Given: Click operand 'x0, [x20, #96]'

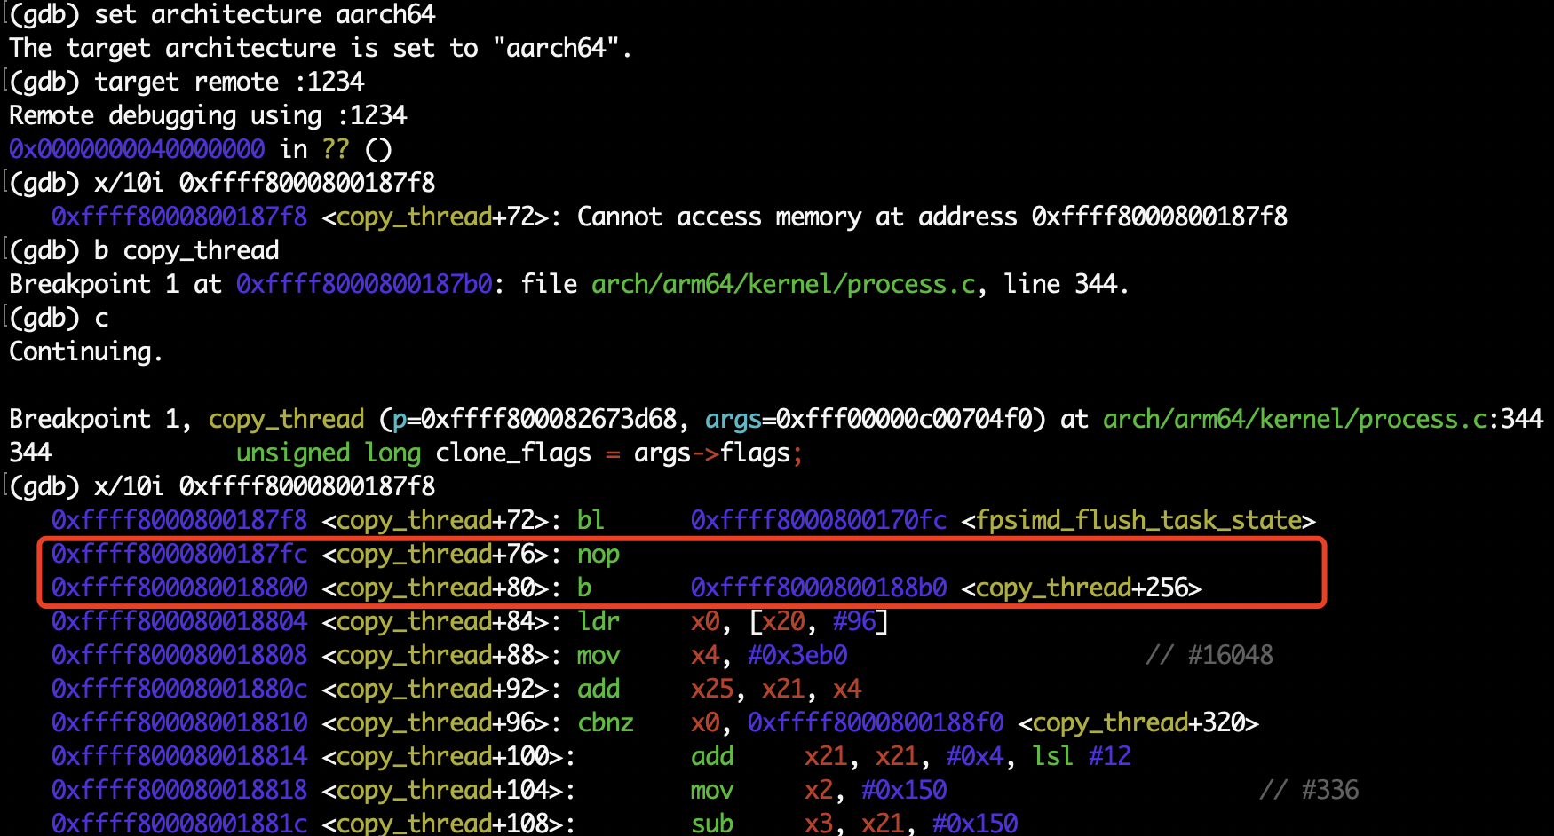Looking at the screenshot, I should [x=790, y=621].
